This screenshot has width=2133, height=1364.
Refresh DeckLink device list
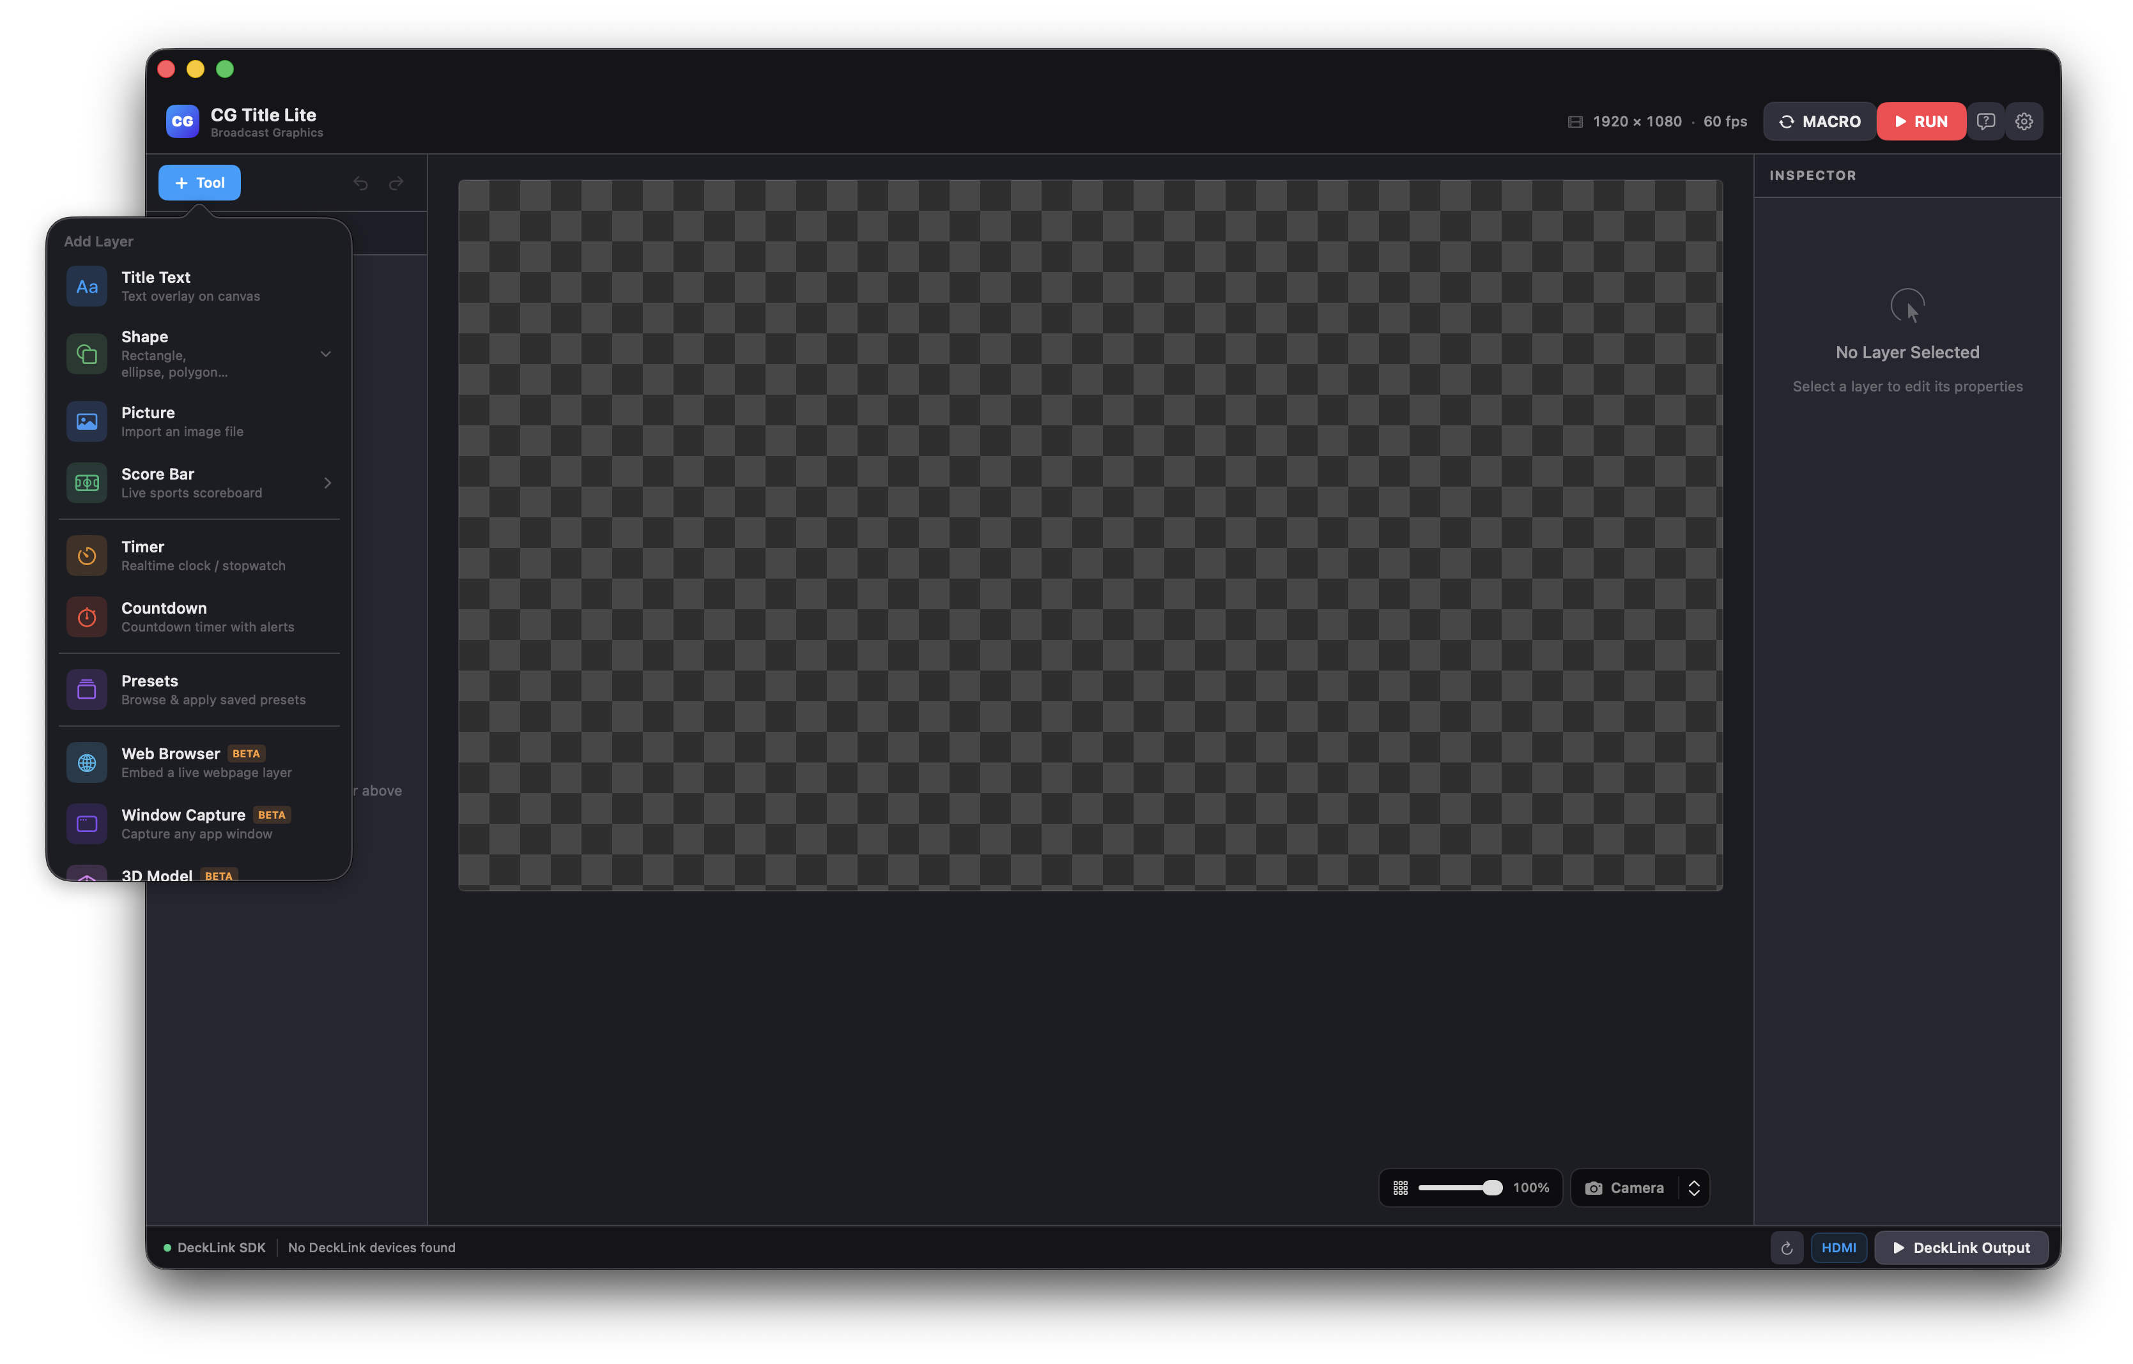[1787, 1247]
